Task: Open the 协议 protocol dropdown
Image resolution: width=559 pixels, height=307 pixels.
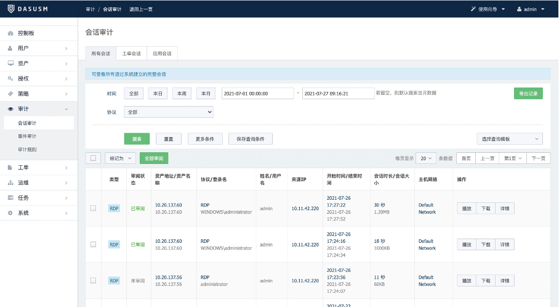Action: pyautogui.click(x=169, y=112)
